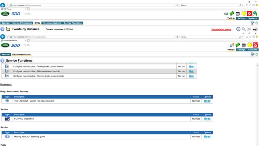259x146 pixels.
Task: Read the SERVICE checksheet document
Action: (207, 119)
